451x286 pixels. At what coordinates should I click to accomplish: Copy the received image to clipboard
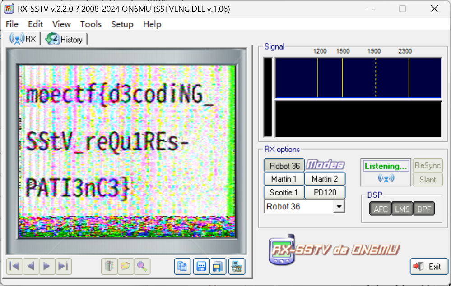point(183,267)
